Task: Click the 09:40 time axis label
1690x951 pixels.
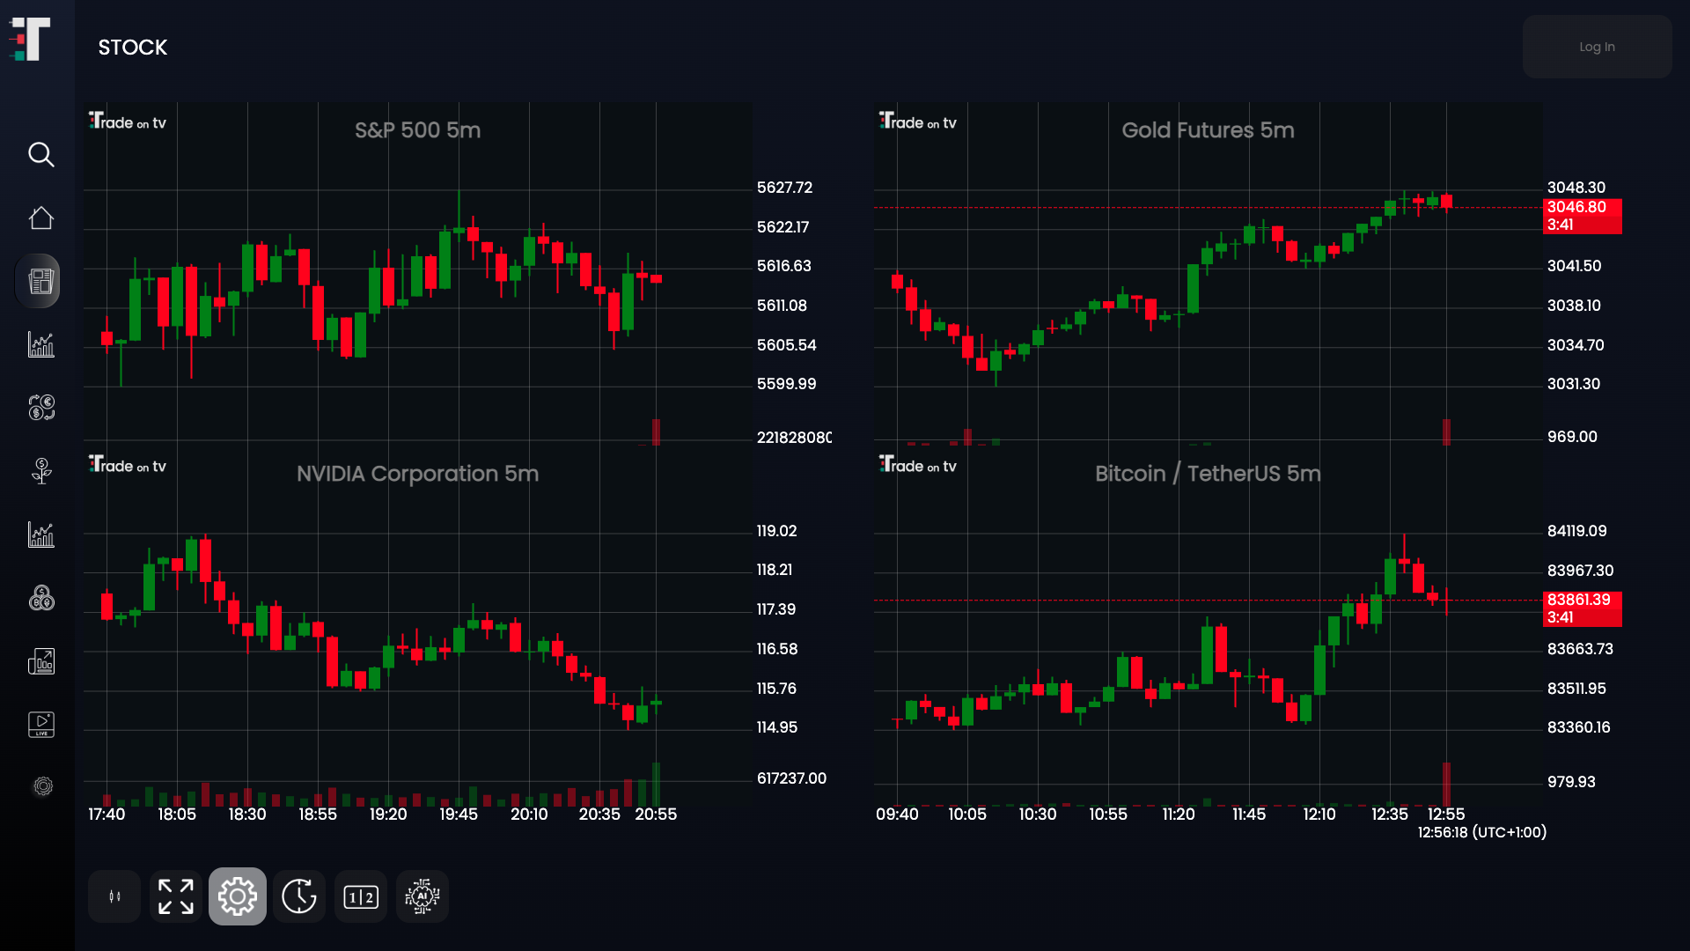Action: pos(897,815)
